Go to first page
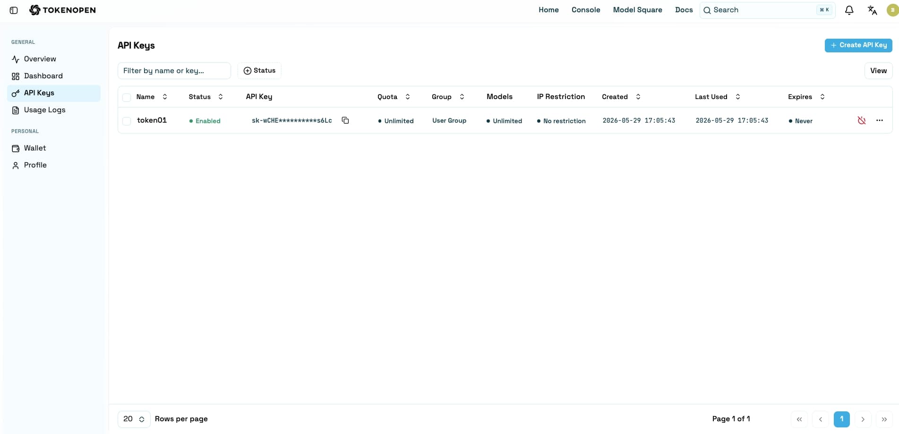899x434 pixels. click(799, 419)
